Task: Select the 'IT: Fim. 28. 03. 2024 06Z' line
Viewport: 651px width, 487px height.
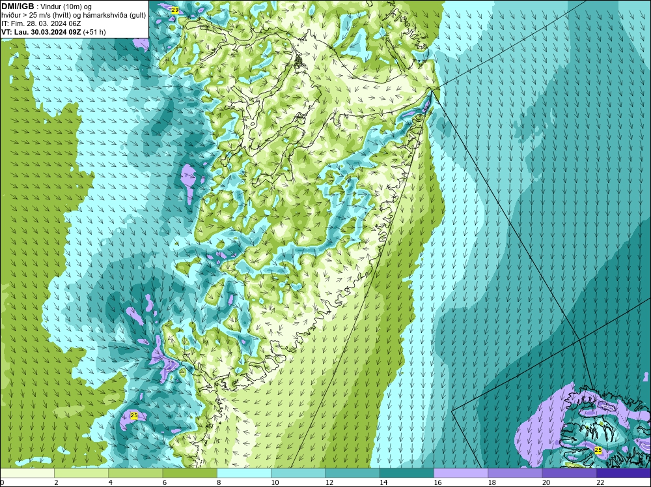Action: pyautogui.click(x=41, y=23)
